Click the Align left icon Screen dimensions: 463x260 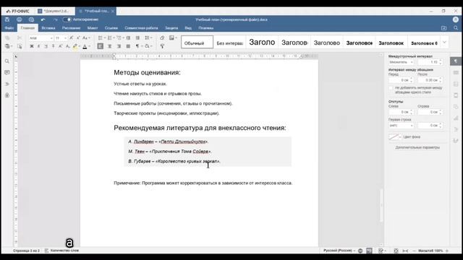click(101, 46)
